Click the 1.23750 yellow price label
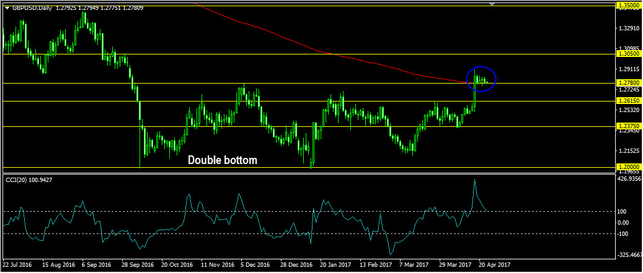Viewport: 643px width, 273px height. point(628,126)
